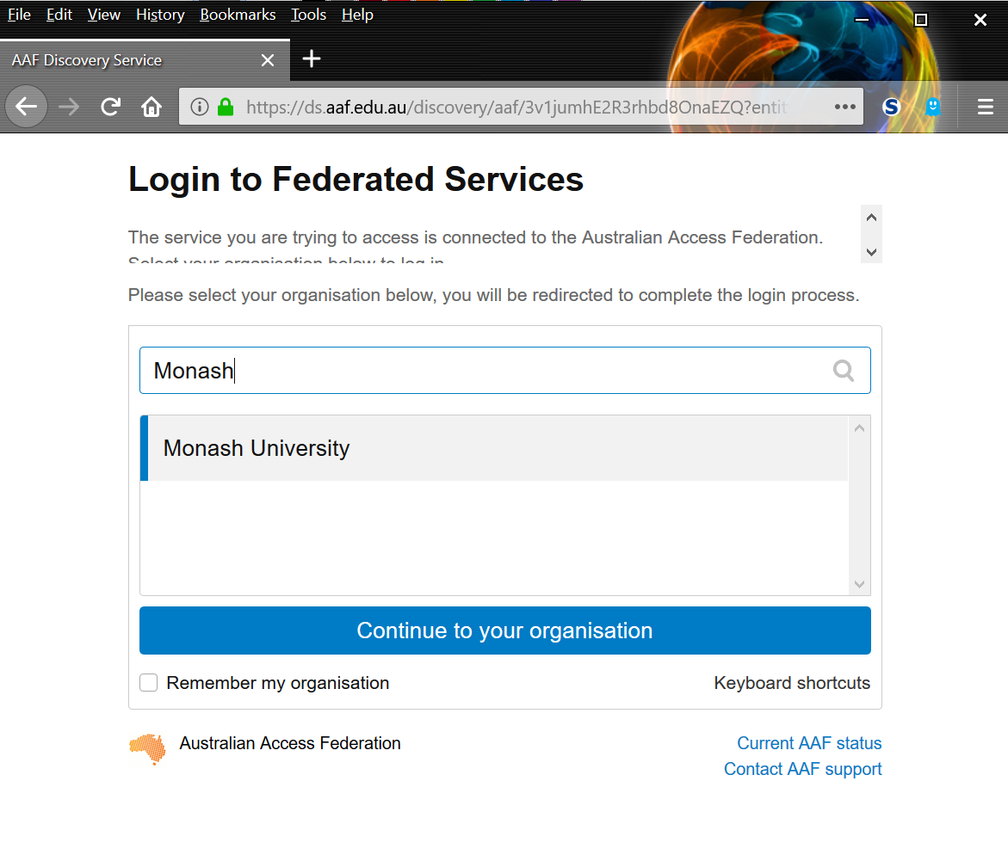Open the Firefox hamburger menu
Screen dimensions: 1008x855
coord(986,107)
